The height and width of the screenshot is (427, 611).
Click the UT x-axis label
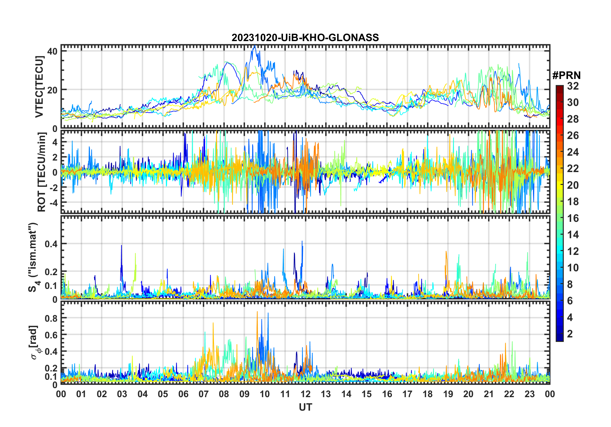tap(305, 407)
